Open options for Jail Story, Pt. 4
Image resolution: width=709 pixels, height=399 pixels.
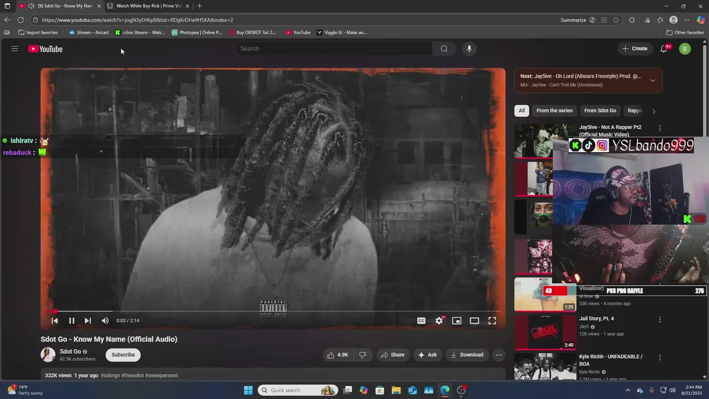660,320
